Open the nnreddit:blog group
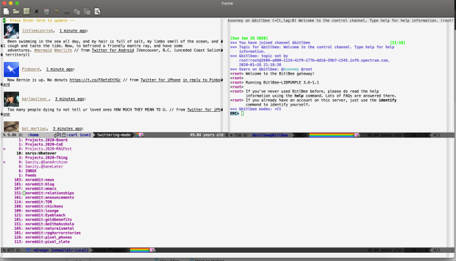Image resolution: width=456 pixels, height=261 pixels. [40, 184]
